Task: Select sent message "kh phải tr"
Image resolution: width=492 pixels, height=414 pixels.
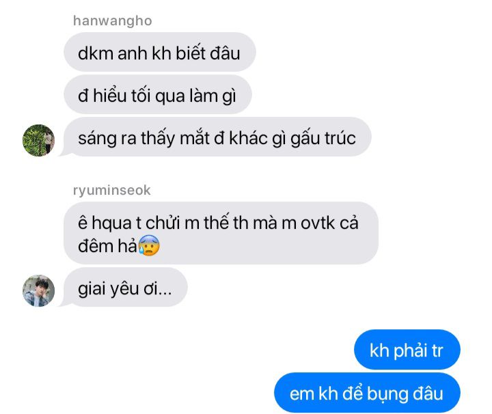Action: coord(407,349)
